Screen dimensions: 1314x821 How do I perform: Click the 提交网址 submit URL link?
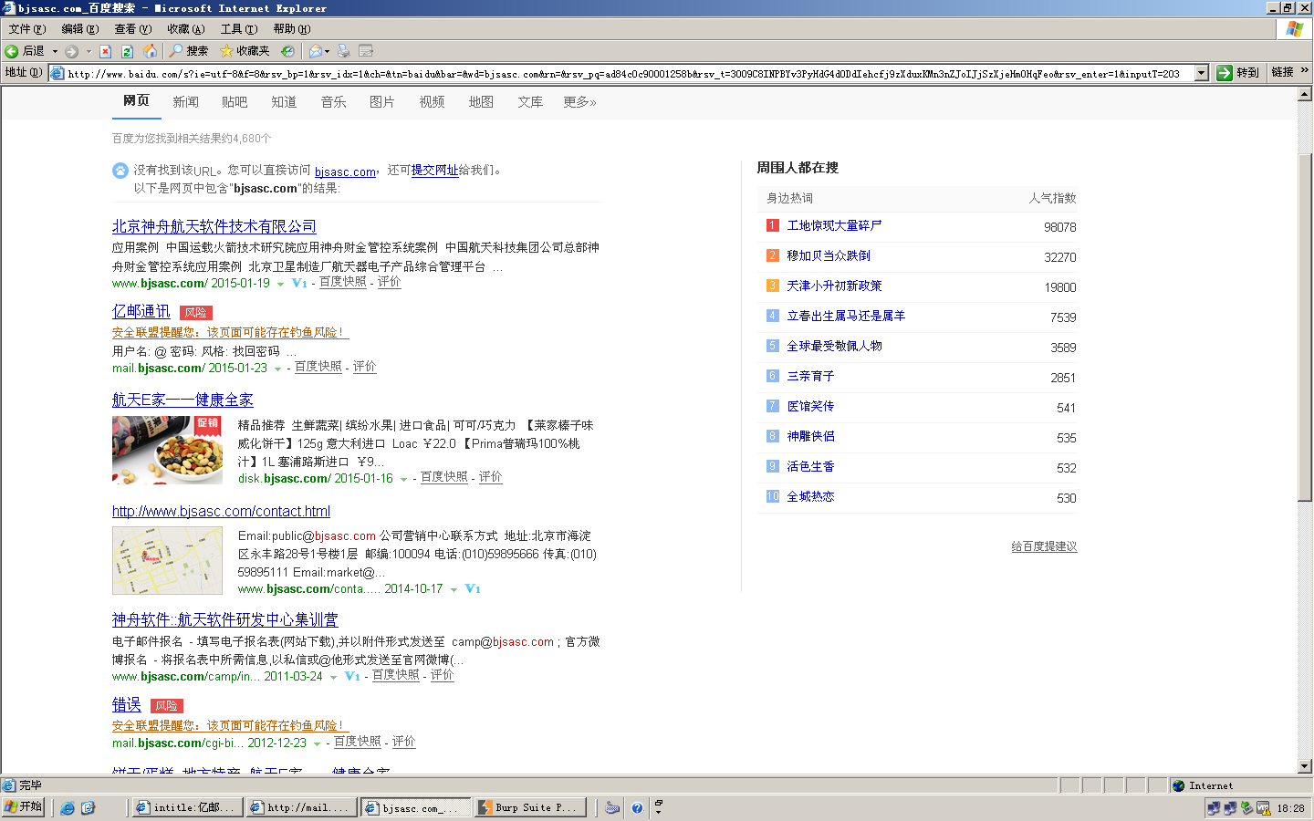point(435,170)
